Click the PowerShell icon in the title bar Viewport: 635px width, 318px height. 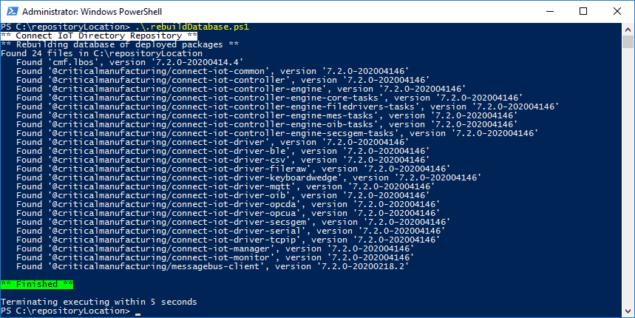pyautogui.click(x=11, y=11)
